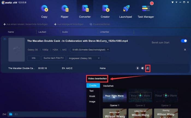Add from local directory (Aus einem lokalen Verzeichnis hinzufügen)
Screen dimensions: 191x118
25,24
